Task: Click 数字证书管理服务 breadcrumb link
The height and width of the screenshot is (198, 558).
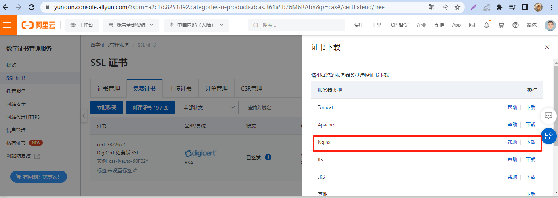Action: (x=110, y=45)
